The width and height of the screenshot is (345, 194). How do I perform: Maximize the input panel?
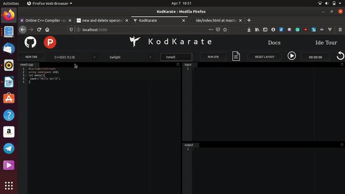[342, 65]
